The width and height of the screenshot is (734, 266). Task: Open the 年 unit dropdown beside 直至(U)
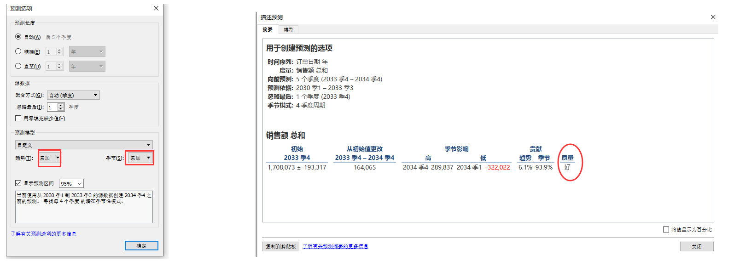87,66
